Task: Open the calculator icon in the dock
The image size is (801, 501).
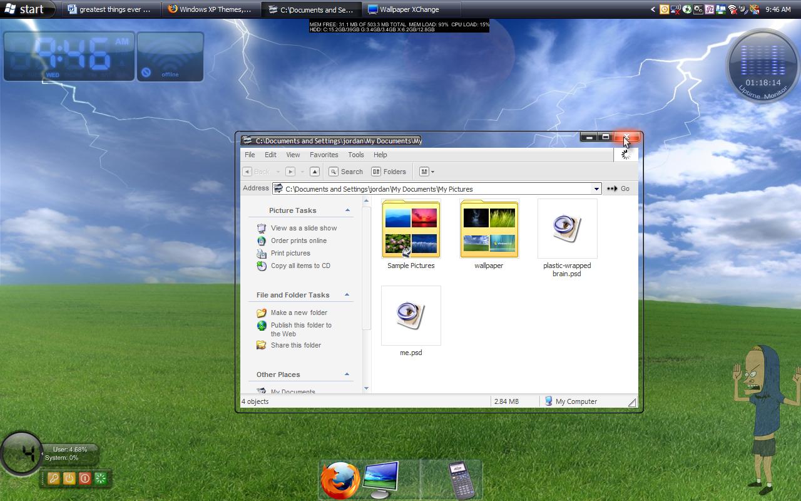Action: [462, 480]
